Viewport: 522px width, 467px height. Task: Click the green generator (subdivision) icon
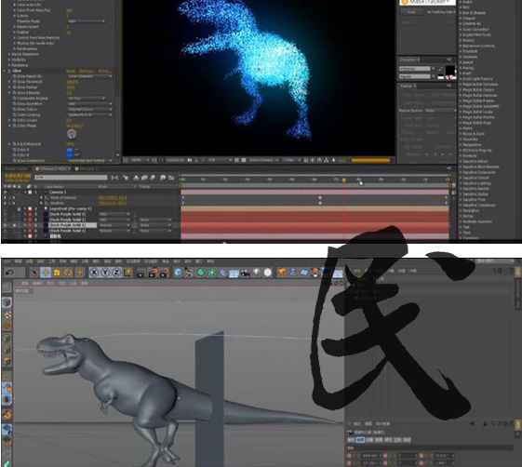(200, 273)
